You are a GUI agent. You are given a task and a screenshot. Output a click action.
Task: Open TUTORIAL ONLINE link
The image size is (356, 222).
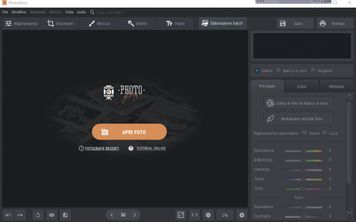click(x=151, y=148)
